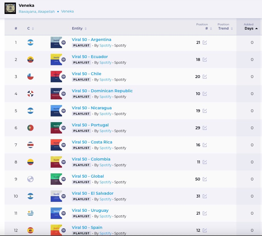
Task: Open Viral 50 - Portugal playlist link
Action: (x=90, y=125)
